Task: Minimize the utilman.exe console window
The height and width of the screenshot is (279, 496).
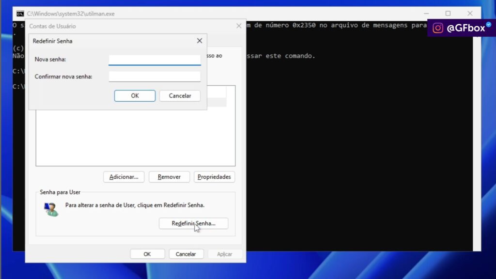Action: coord(426,14)
